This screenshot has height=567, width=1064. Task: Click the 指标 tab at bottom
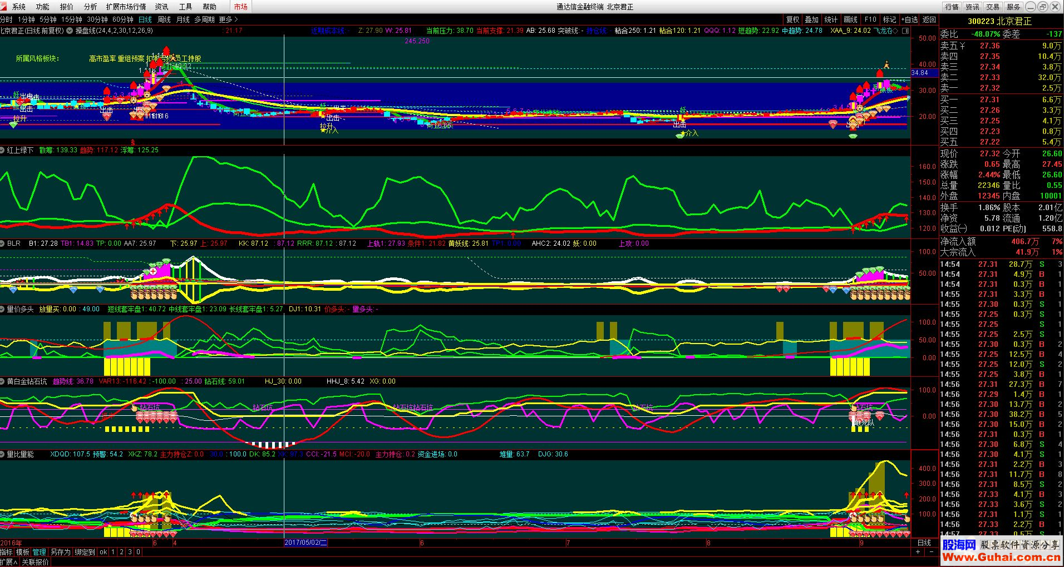(6, 552)
